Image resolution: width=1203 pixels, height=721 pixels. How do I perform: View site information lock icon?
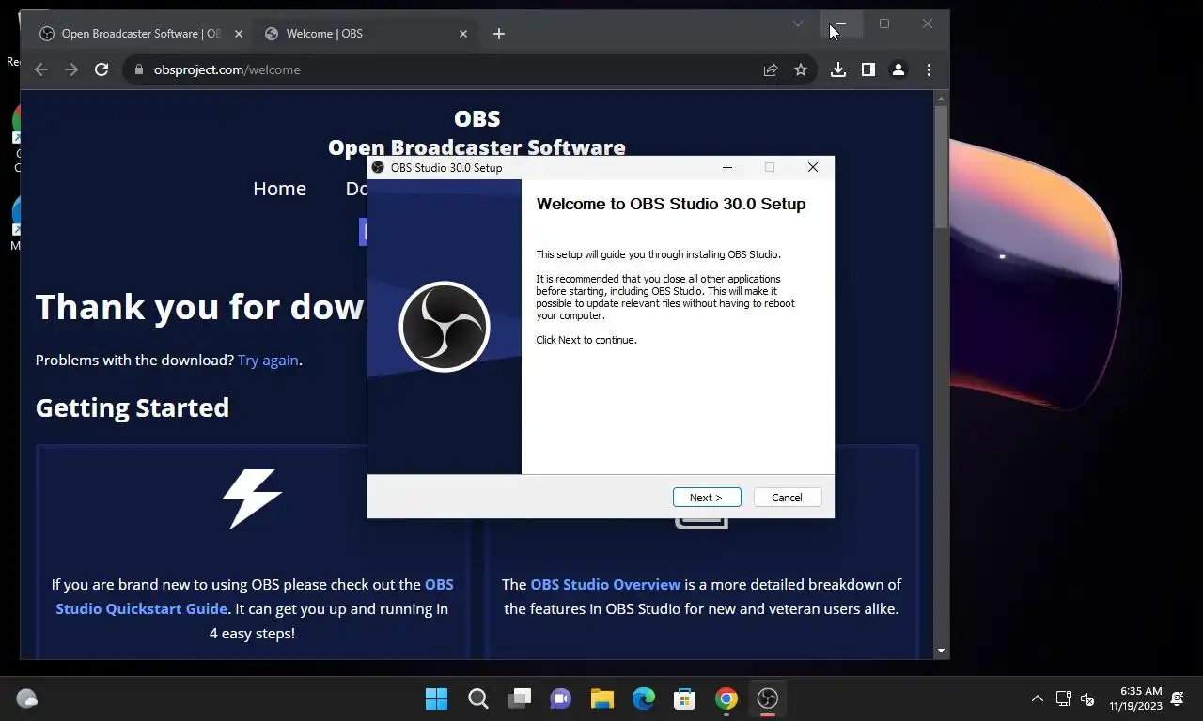(139, 69)
